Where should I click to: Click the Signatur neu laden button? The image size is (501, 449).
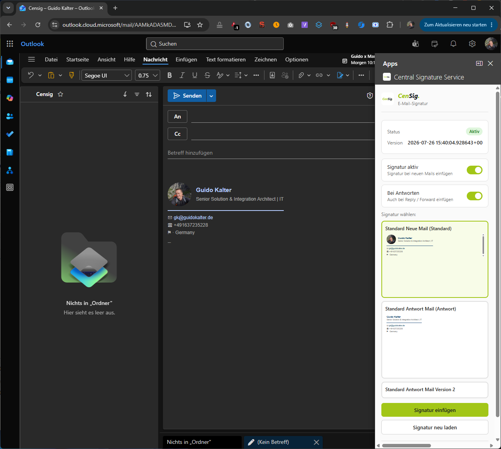[435, 427]
